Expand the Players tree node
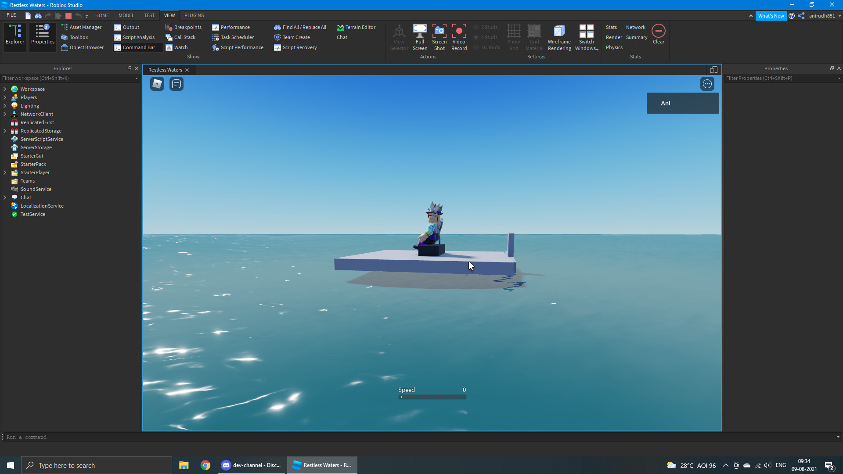 pos(5,97)
